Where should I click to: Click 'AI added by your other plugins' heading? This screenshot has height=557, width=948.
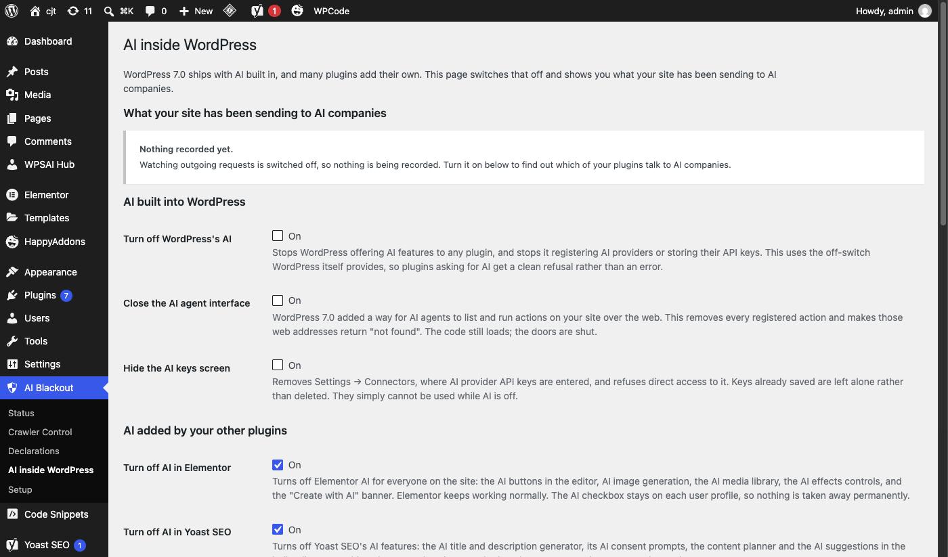(x=205, y=430)
